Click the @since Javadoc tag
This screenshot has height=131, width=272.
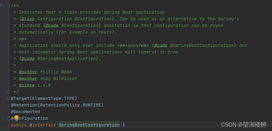click(x=27, y=85)
